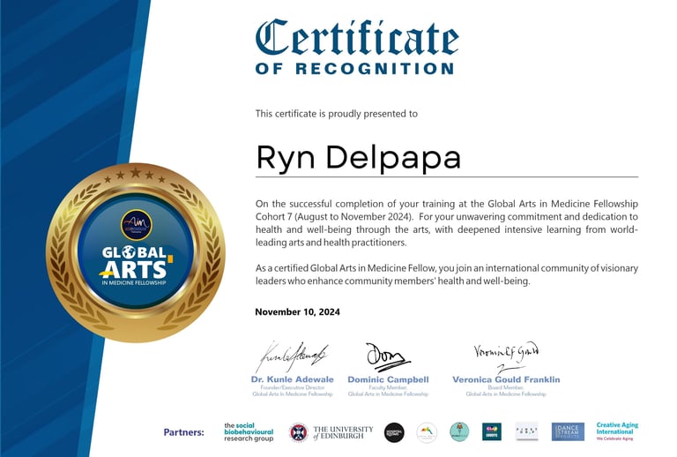Image resolution: width=677 pixels, height=457 pixels.
Task: Click the AIM circular logo inside the badge
Action: pos(136,225)
